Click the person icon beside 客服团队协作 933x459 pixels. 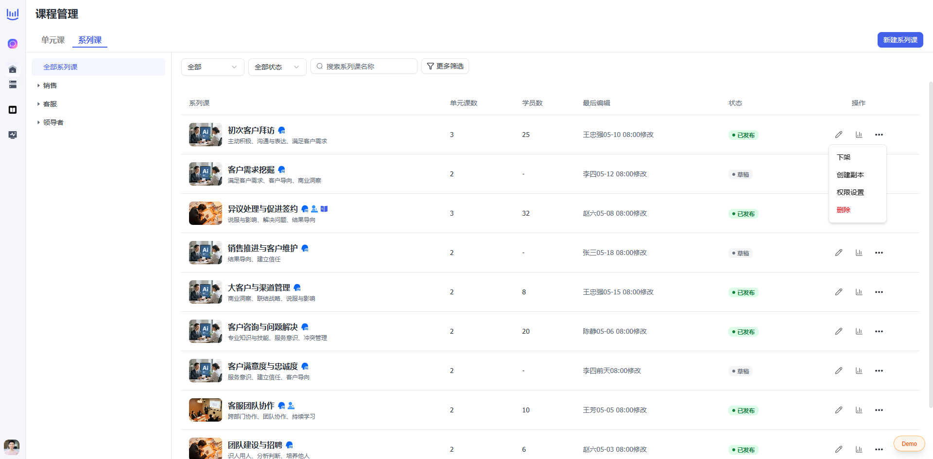291,406
